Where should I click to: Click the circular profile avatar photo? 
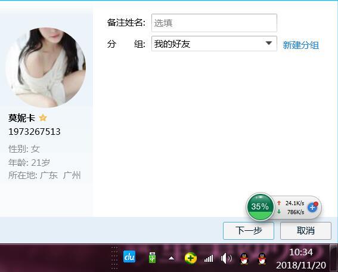pos(46,67)
